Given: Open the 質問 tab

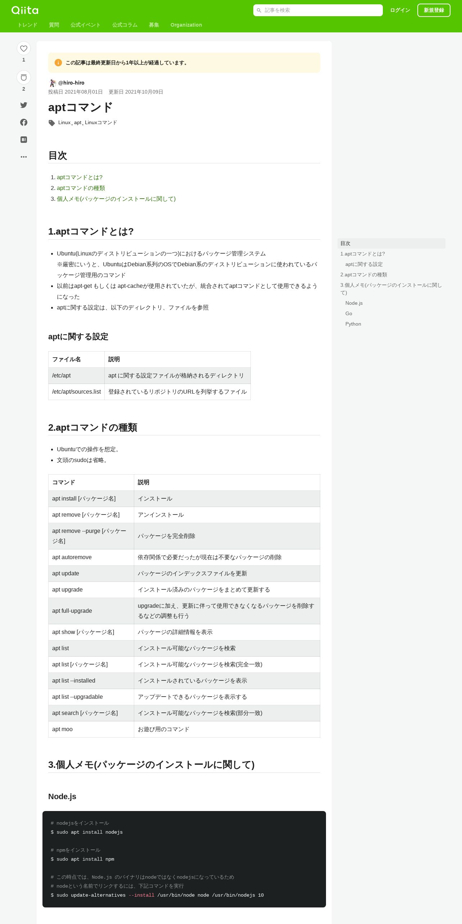Looking at the screenshot, I should [x=54, y=25].
